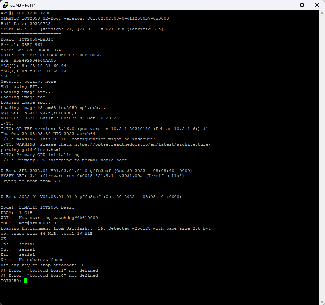This screenshot has width=325, height=305.
Task: Click the green cursor after IOT2050> prompt
Action: (x=26, y=281)
